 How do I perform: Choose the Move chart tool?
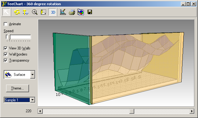click(26, 12)
